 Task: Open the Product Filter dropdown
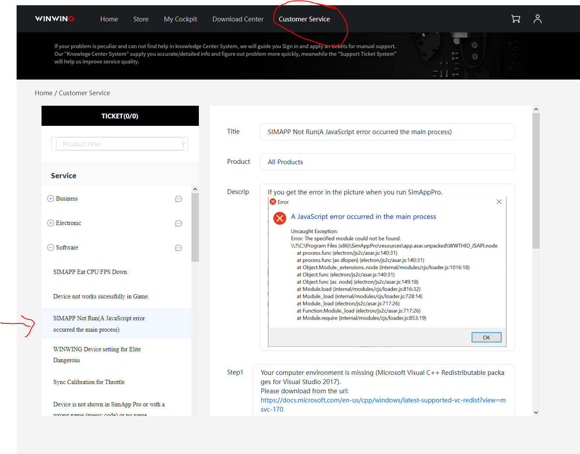120,144
